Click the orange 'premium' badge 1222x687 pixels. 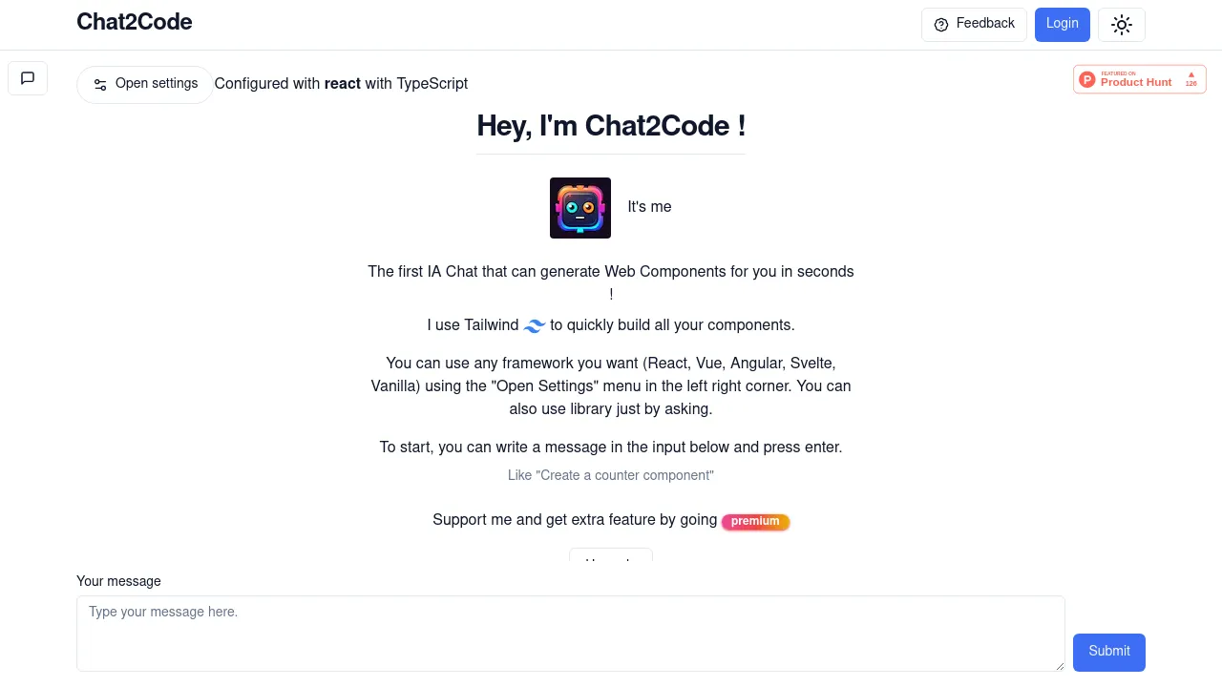point(755,521)
